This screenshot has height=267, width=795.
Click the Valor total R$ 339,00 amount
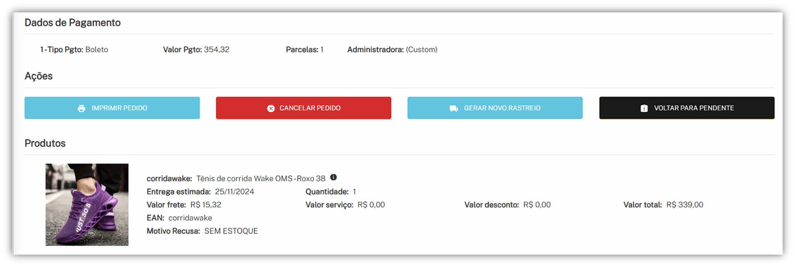(684, 205)
